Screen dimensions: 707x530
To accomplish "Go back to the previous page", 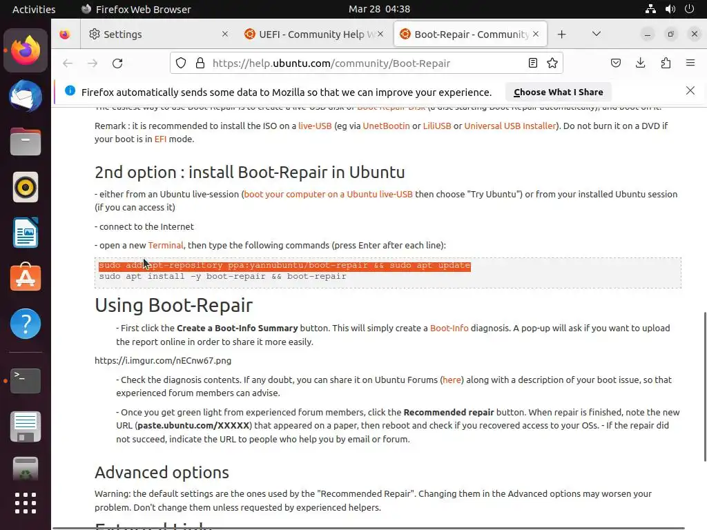I will (x=68, y=63).
